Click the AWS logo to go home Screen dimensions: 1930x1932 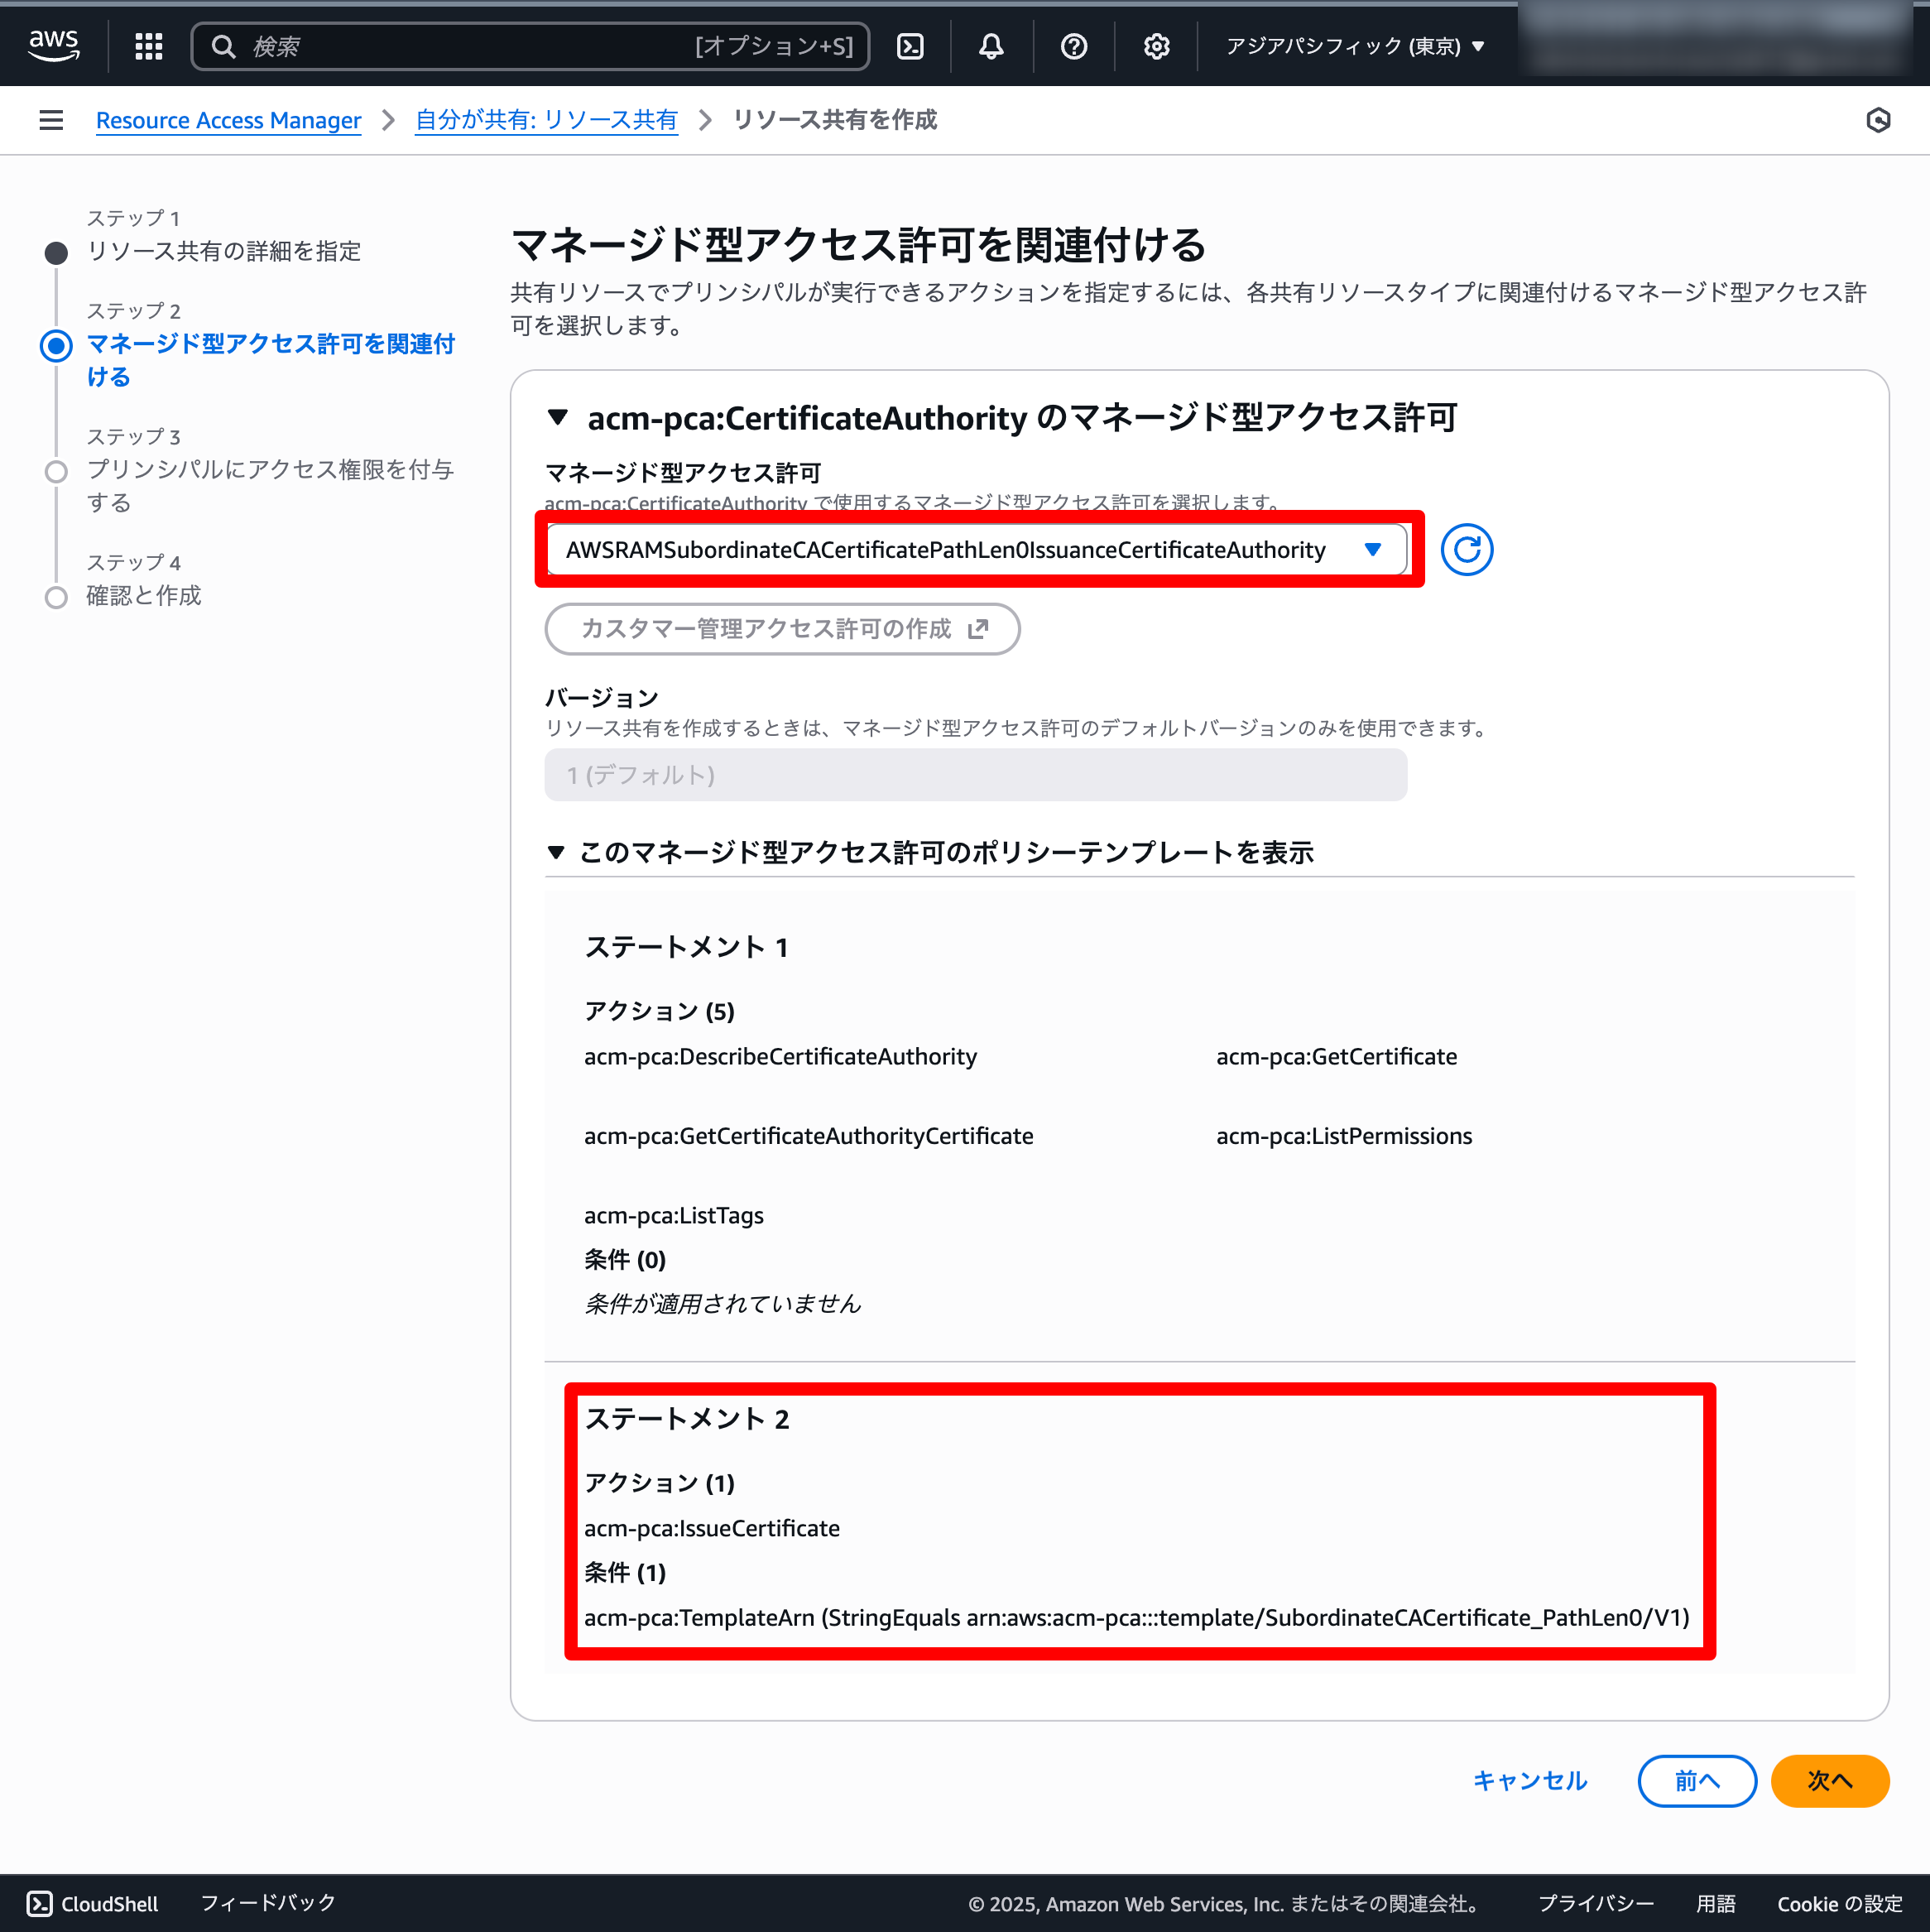(54, 44)
